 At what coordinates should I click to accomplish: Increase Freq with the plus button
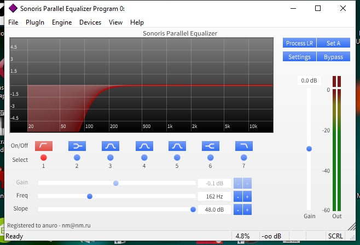(x=247, y=196)
